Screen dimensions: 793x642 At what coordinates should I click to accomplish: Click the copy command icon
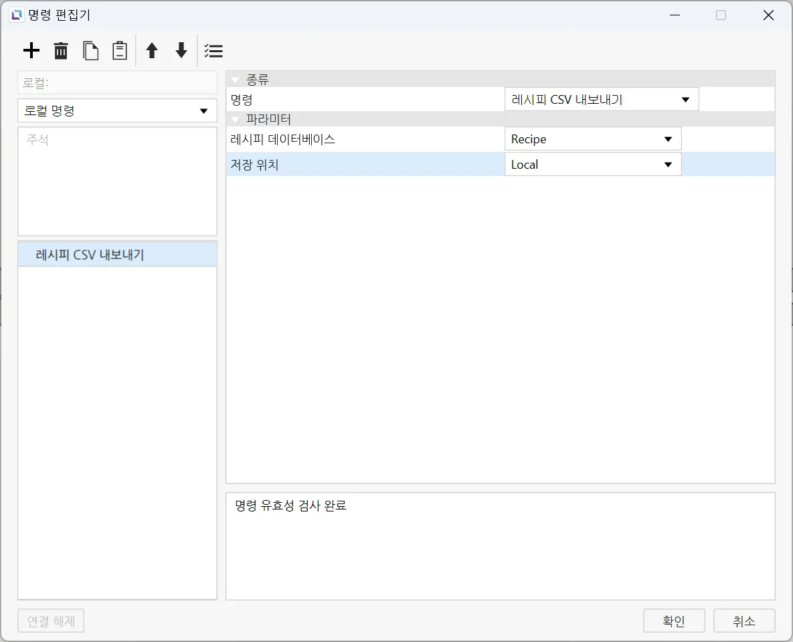pyautogui.click(x=90, y=51)
